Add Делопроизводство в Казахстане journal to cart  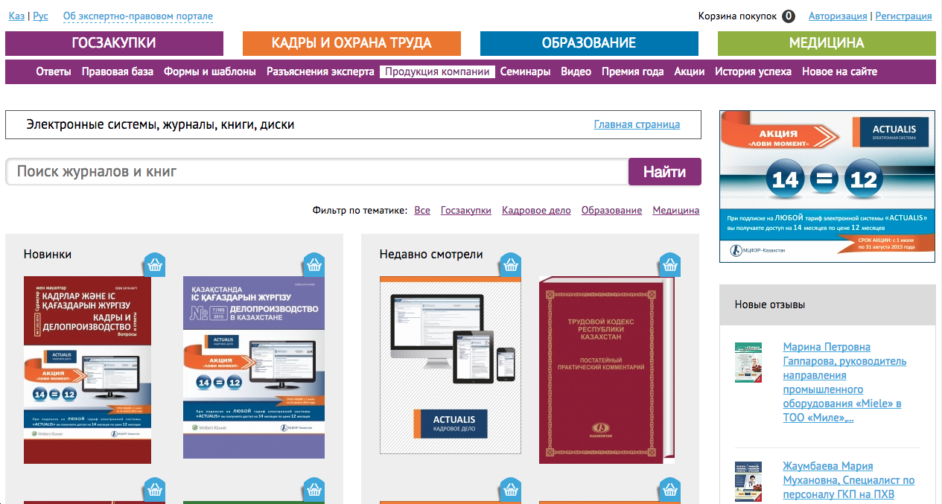point(314,264)
